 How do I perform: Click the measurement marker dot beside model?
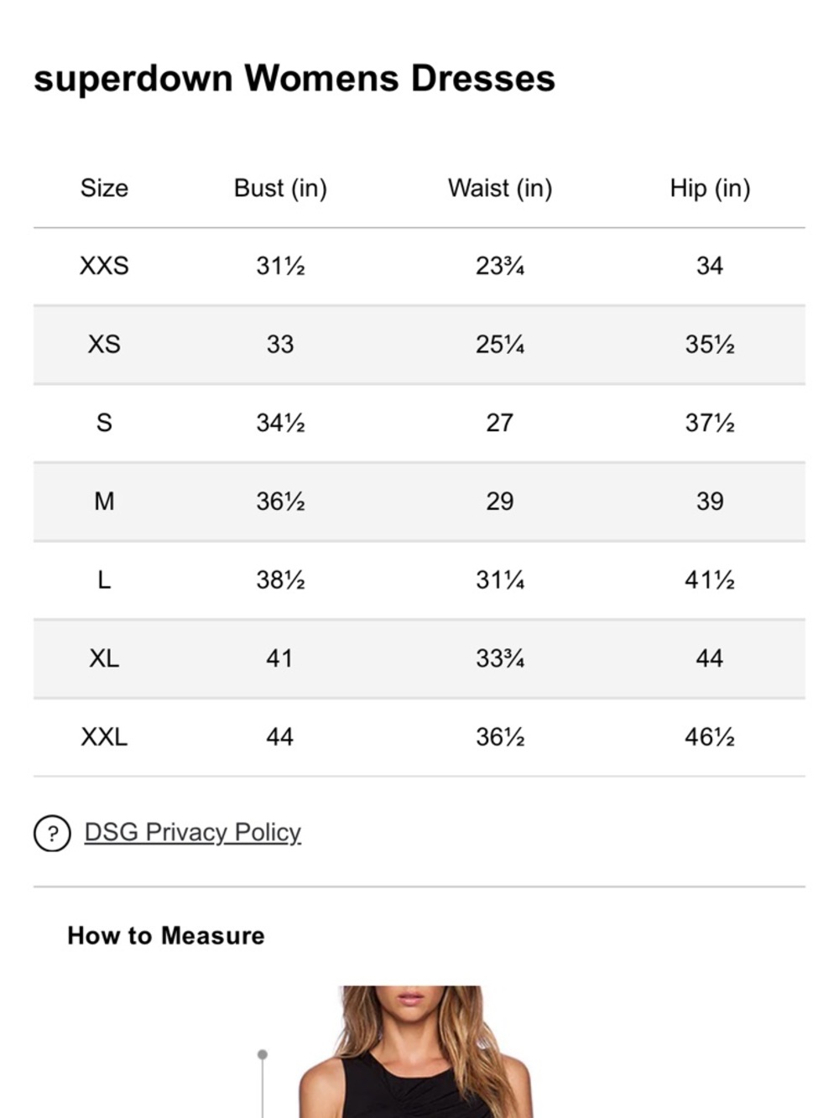coord(263,1054)
